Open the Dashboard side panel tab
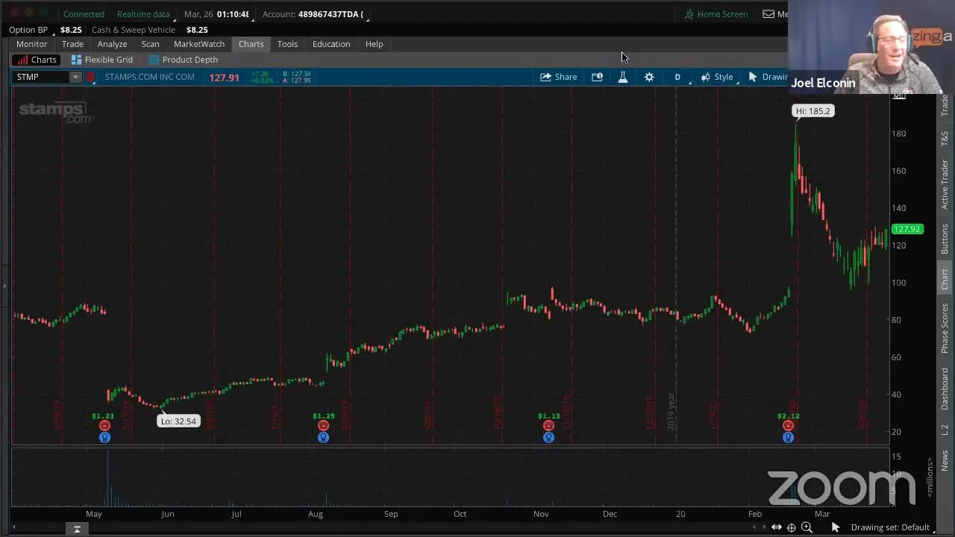 945,389
